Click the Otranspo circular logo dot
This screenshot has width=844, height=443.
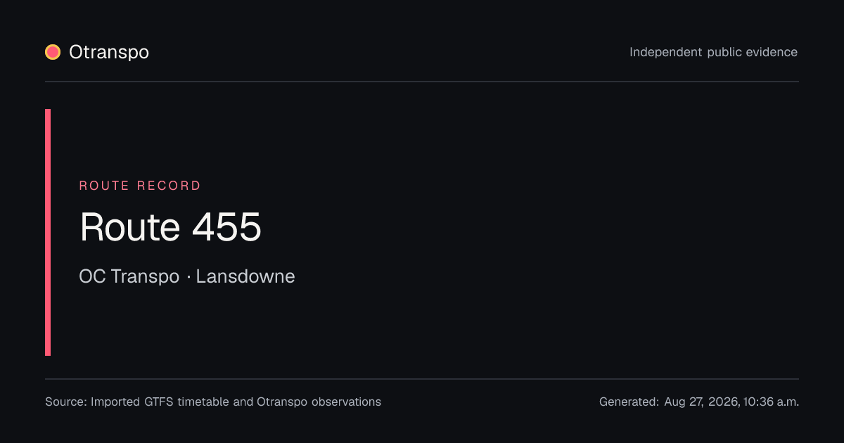53,52
